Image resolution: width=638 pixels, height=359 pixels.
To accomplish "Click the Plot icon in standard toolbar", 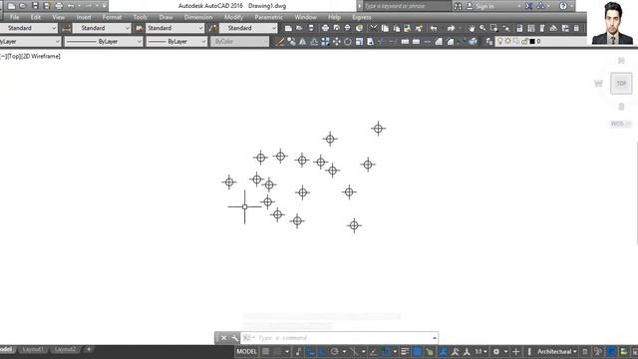I will click(x=325, y=28).
